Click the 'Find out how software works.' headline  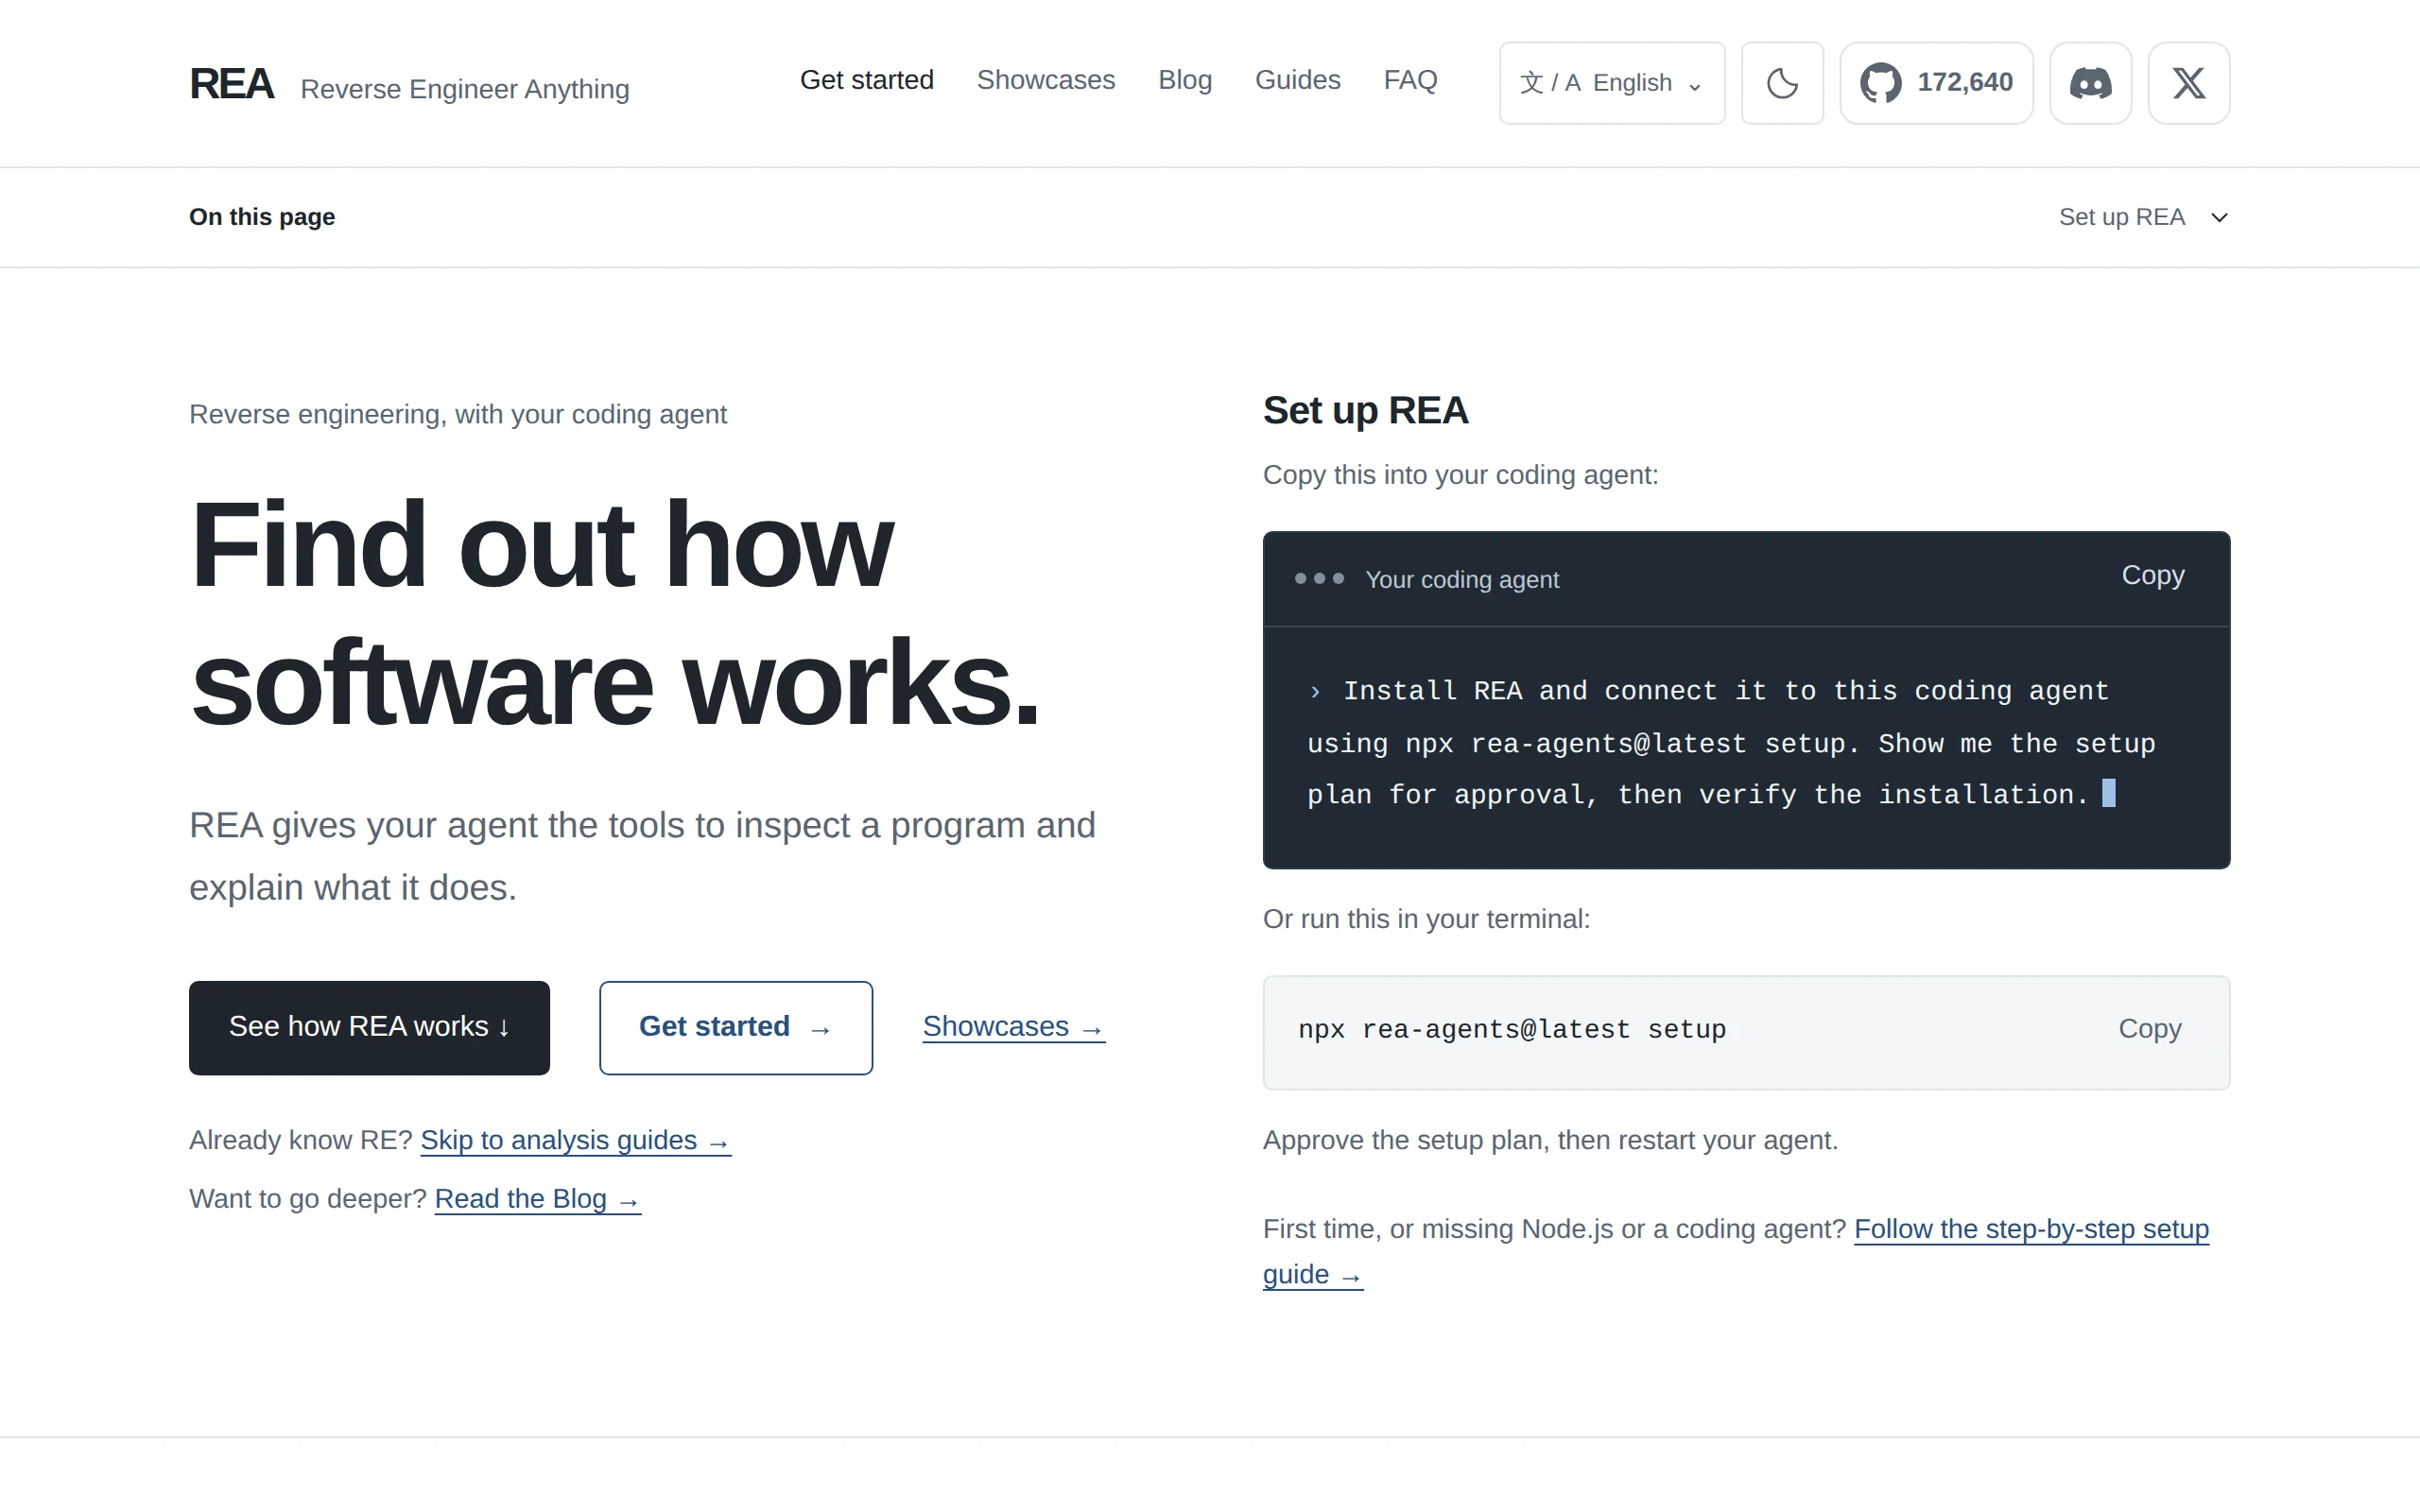point(615,614)
